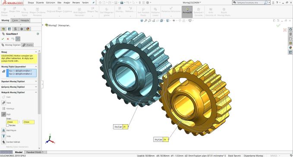Click the Diş/Çapı callout value on yellow gear

tap(166, 139)
